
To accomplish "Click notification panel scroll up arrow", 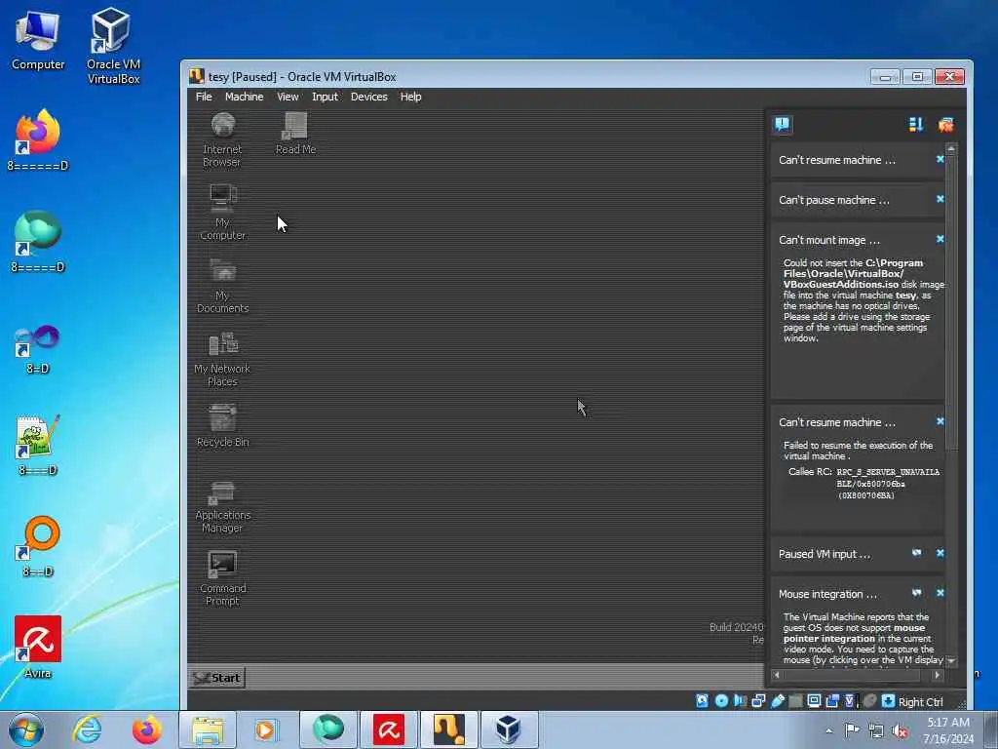I will coord(951,149).
